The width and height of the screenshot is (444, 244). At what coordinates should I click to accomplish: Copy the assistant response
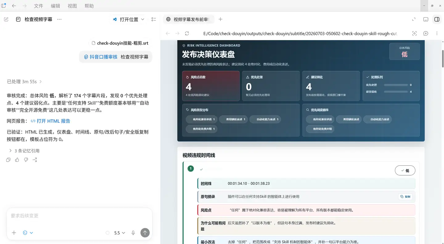click(8, 160)
